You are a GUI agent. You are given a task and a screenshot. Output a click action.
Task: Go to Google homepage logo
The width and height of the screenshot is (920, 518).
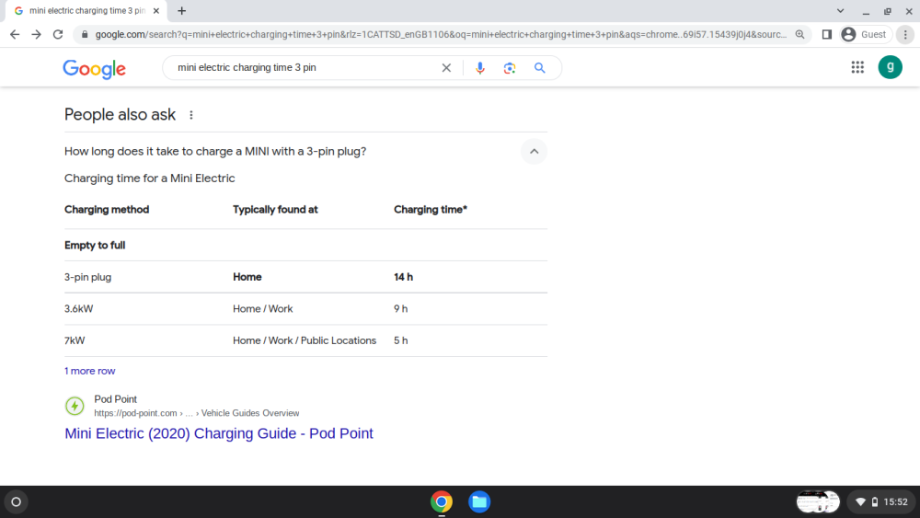95,69
